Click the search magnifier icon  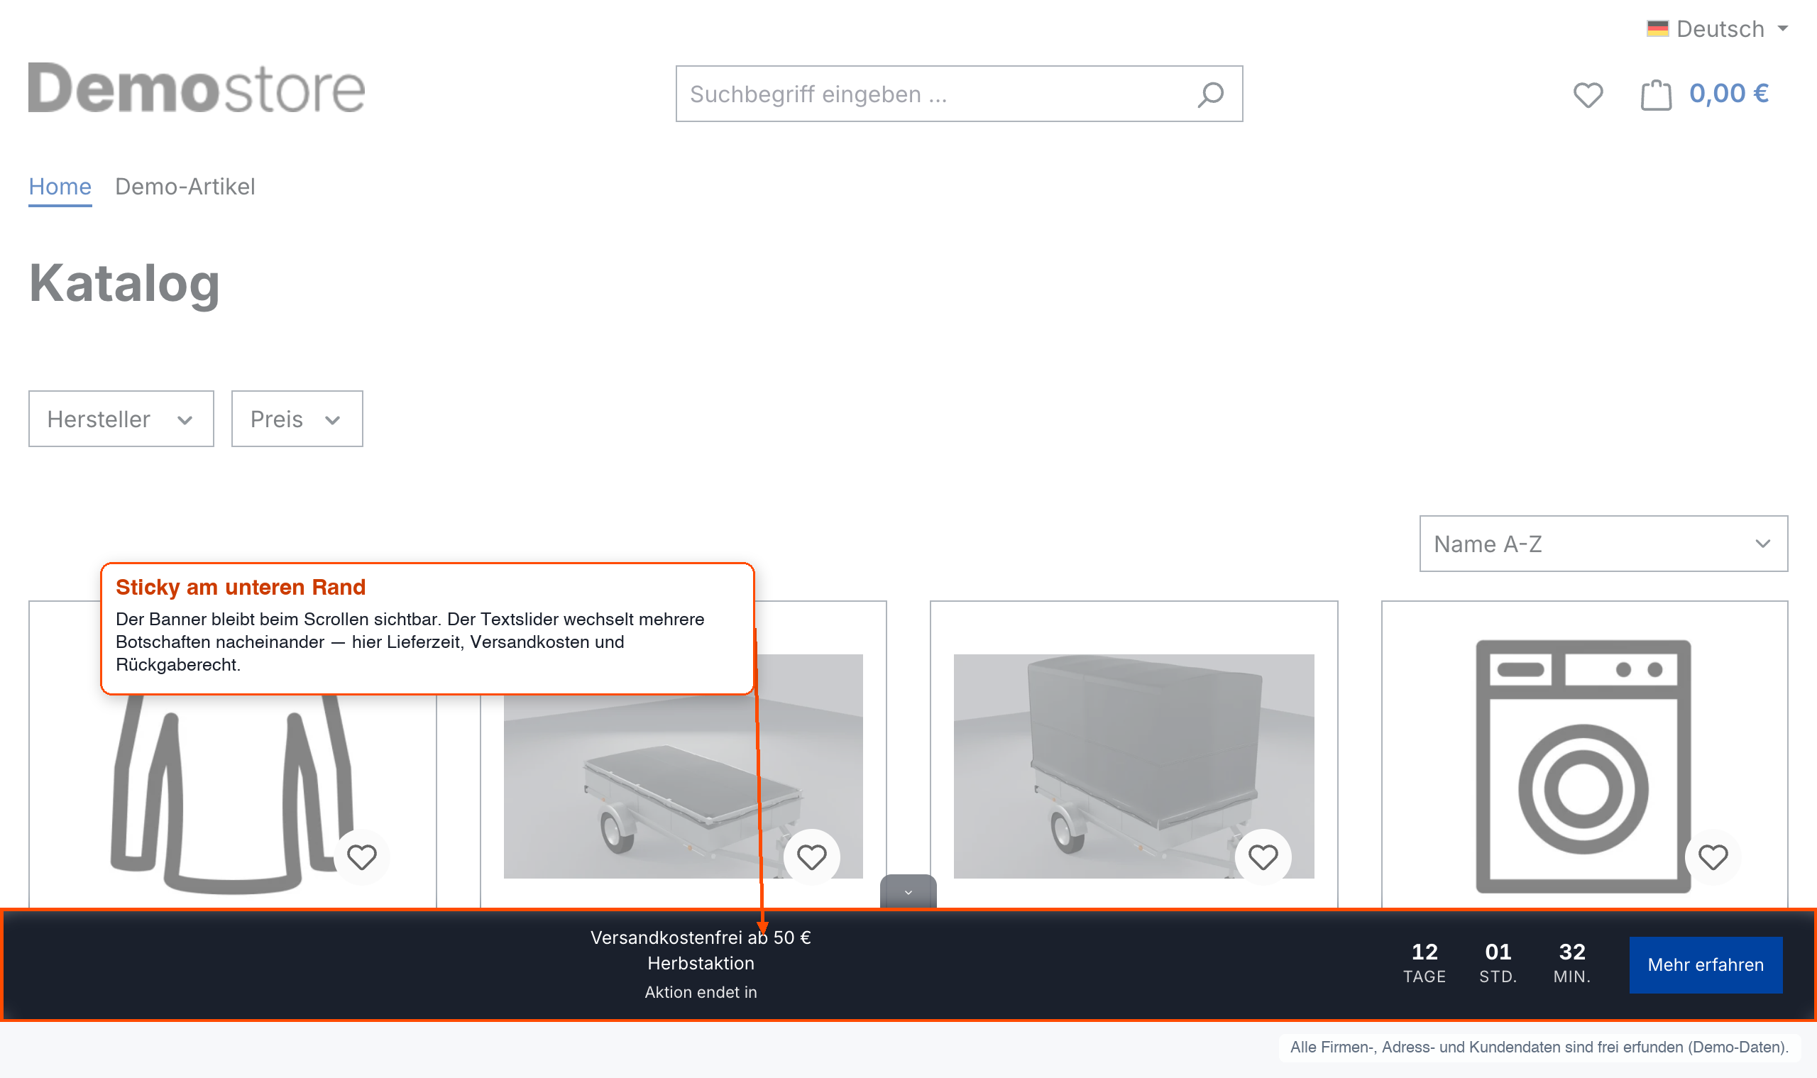tap(1210, 94)
